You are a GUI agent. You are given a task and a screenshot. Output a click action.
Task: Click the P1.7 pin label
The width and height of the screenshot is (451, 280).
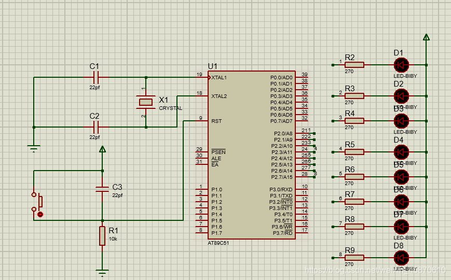click(216, 233)
